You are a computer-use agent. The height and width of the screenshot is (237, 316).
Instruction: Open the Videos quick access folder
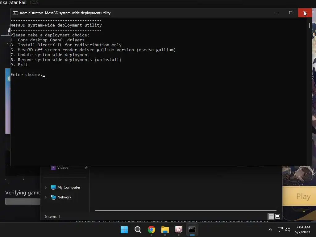(63, 168)
